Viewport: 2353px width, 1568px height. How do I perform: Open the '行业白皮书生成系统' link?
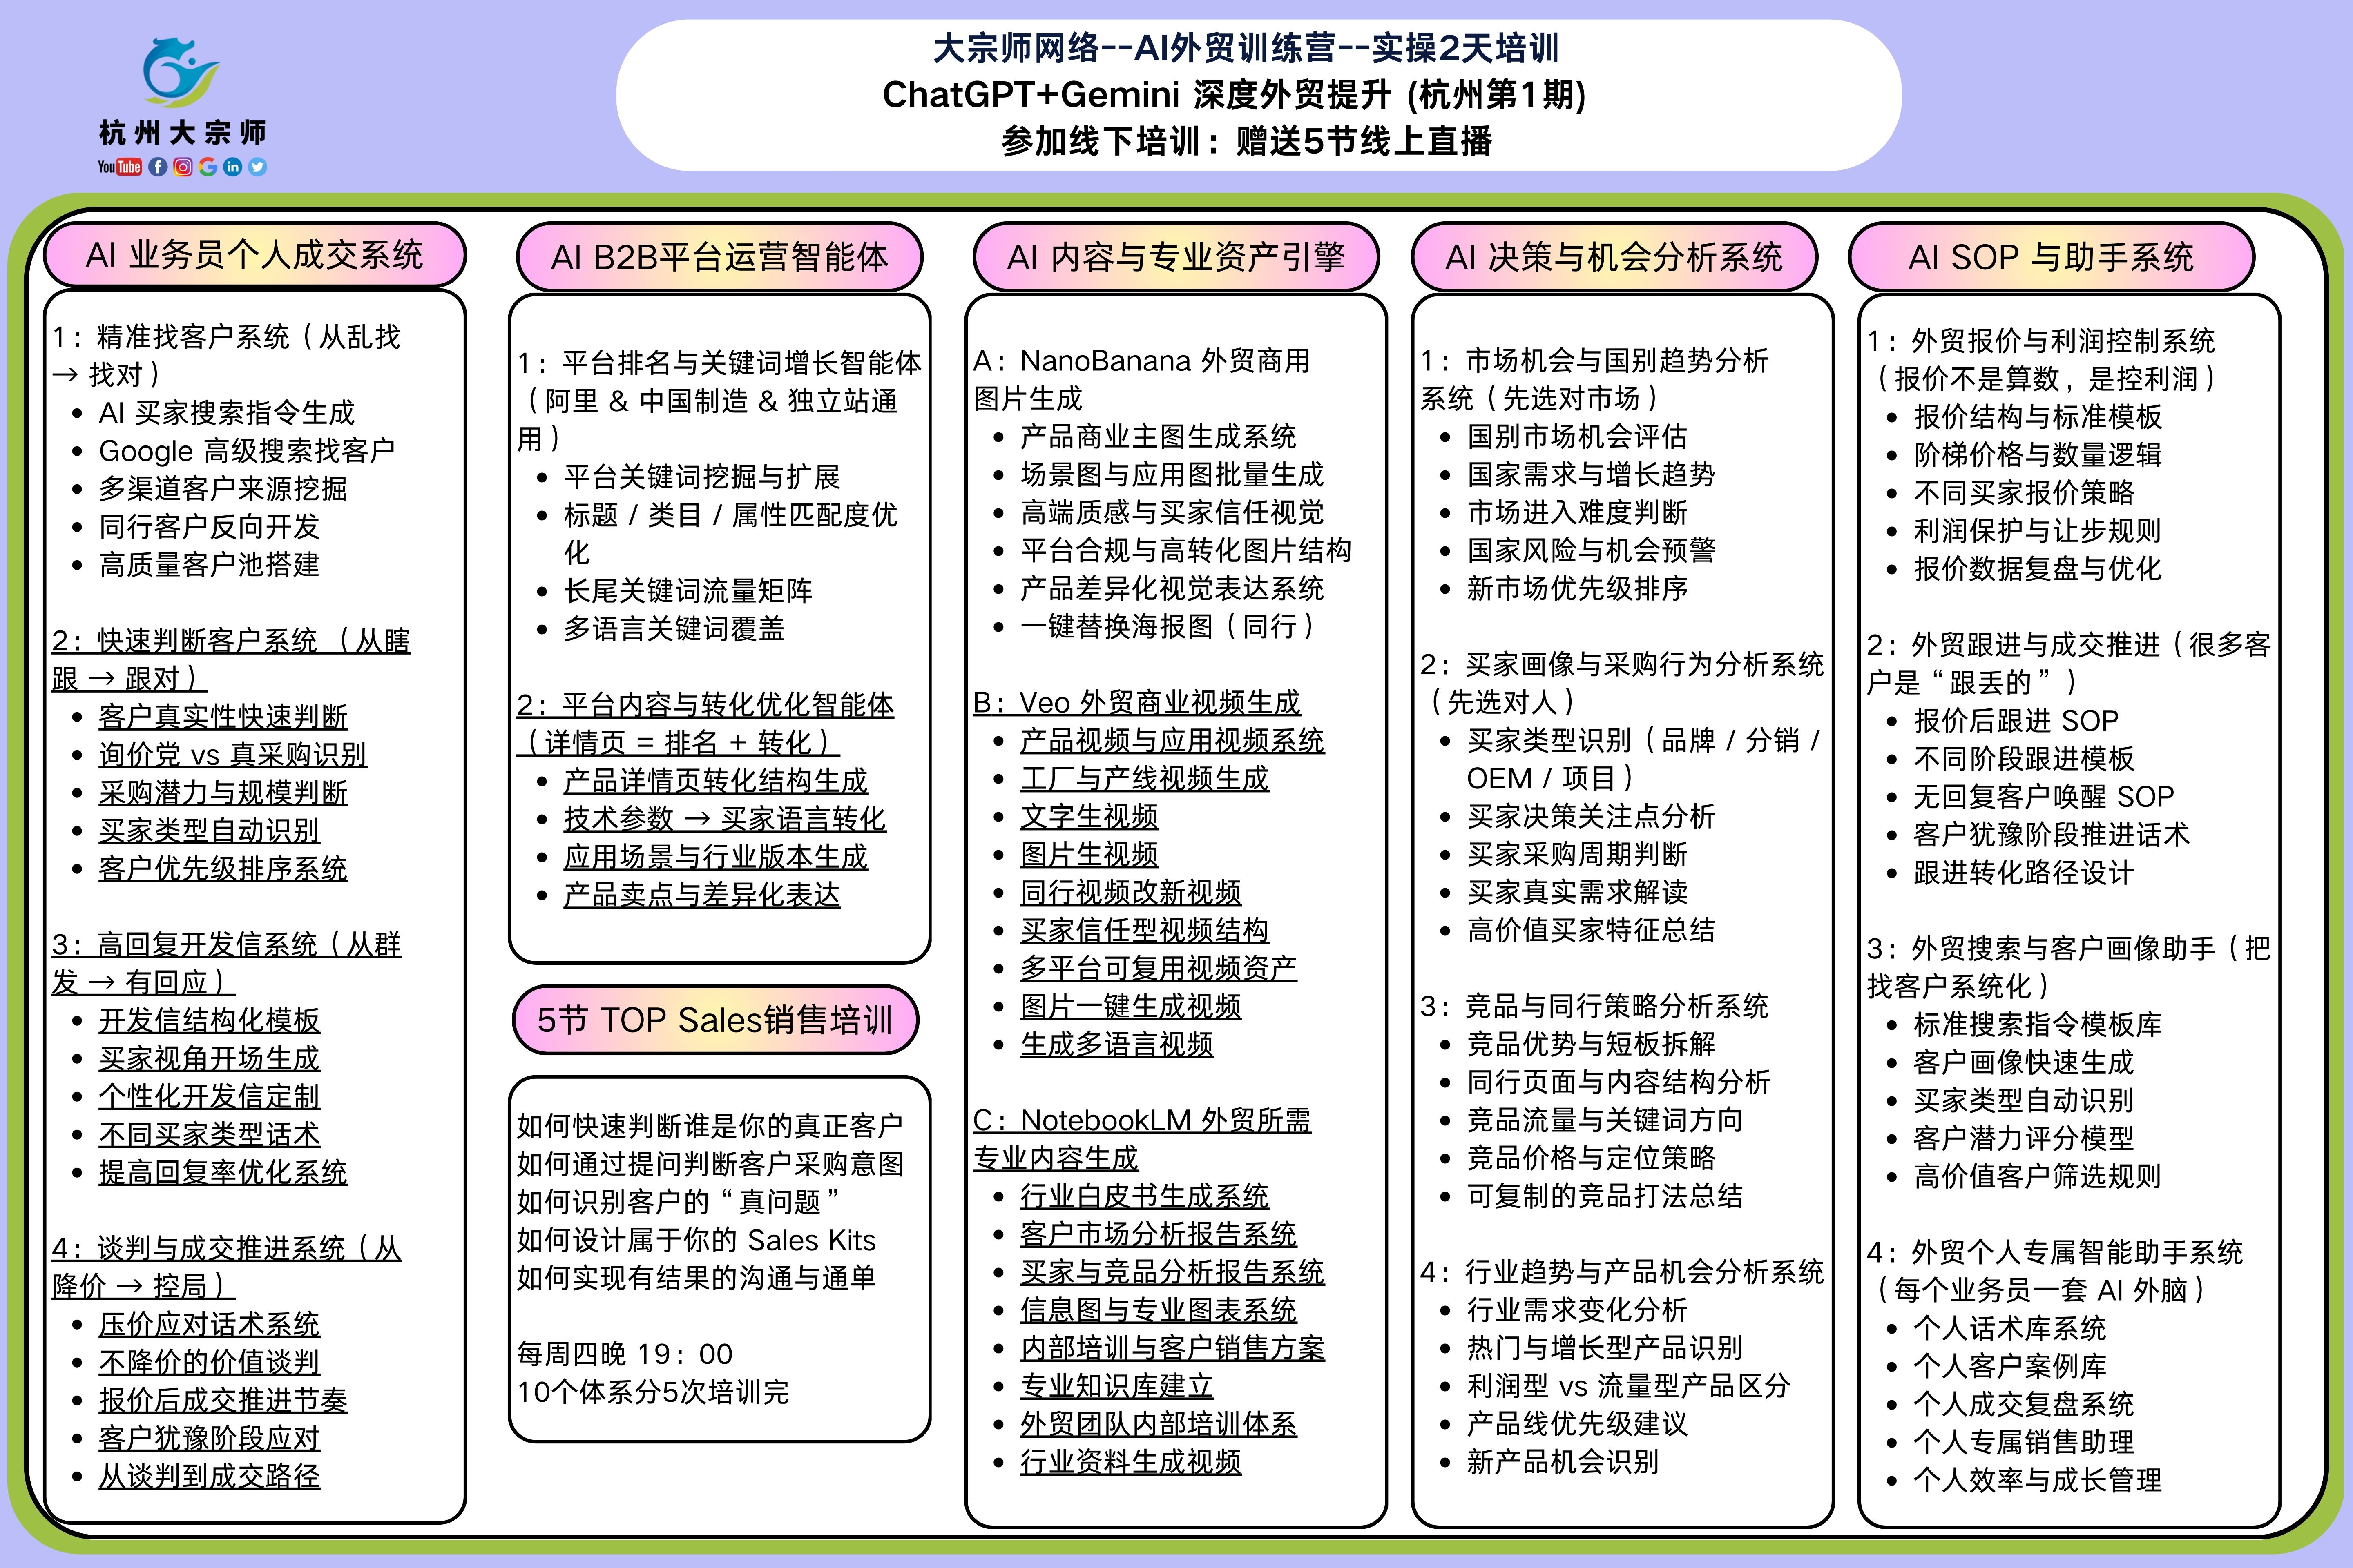(x=1143, y=1197)
